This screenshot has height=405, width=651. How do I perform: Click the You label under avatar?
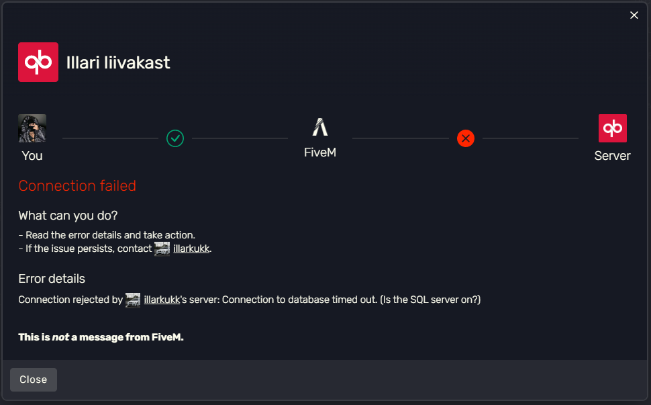pos(32,156)
